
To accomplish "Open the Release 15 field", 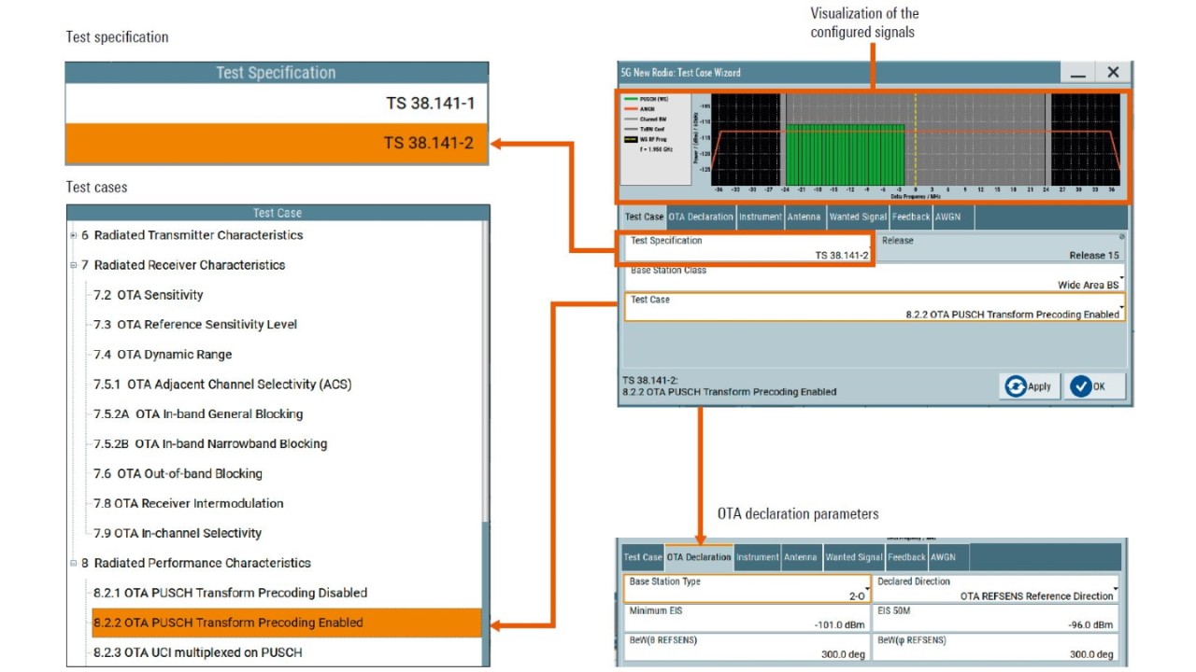I will 1001,247.
